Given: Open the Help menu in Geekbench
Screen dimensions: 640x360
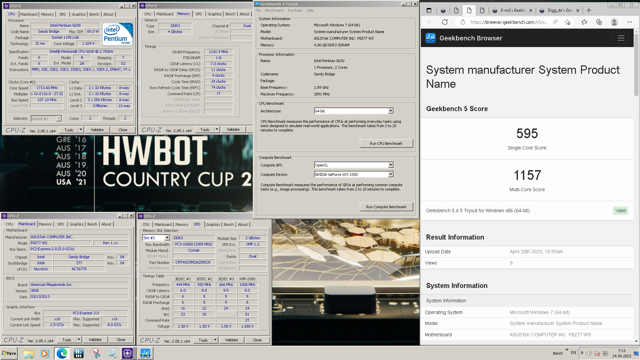Looking at the screenshot, I should [x=310, y=10].
